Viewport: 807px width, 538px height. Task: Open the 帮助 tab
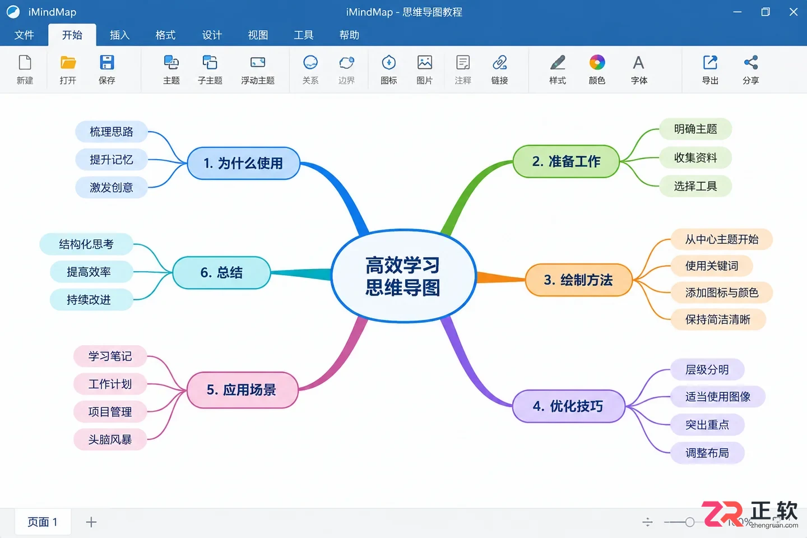point(349,35)
